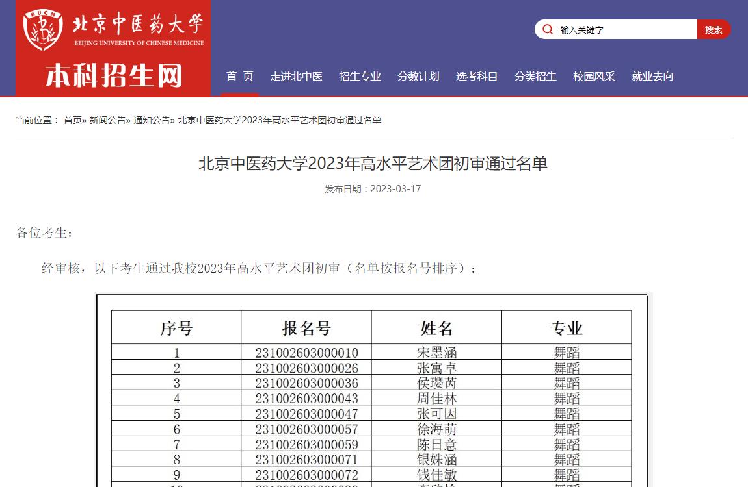748x487 pixels.
Task: Click registration number 231002603000071
Action: [307, 459]
